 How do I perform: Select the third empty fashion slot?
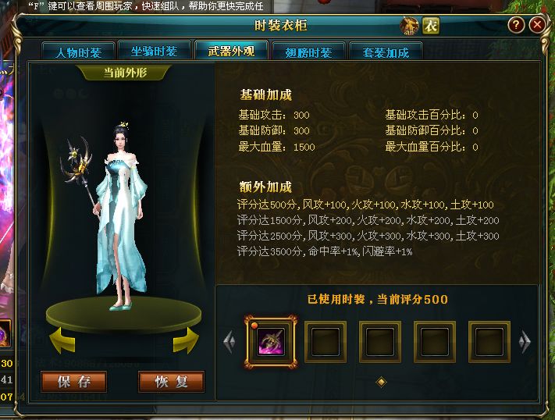pyautogui.click(x=435, y=342)
